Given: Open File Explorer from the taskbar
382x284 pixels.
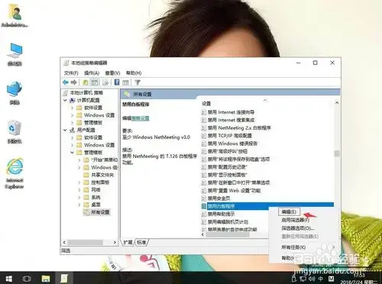Looking at the screenshot, I should pyautogui.click(x=46, y=279).
